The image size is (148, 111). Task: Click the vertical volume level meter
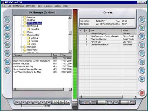[75, 54]
